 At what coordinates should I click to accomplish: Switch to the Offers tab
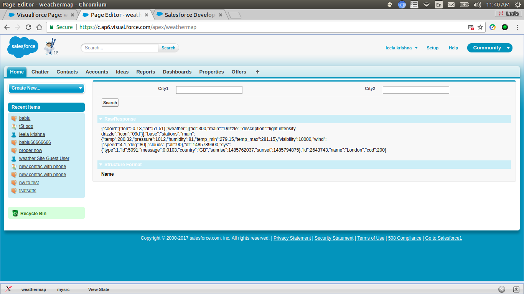pyautogui.click(x=239, y=72)
